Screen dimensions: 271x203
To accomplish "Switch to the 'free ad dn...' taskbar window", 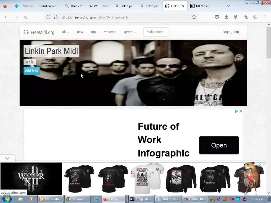I will point(51,199).
